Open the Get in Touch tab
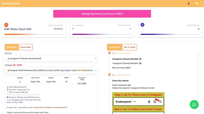This screenshot has width=204, height=114. [130, 47]
